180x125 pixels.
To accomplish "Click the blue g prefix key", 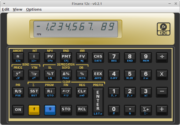I will [50, 110].
